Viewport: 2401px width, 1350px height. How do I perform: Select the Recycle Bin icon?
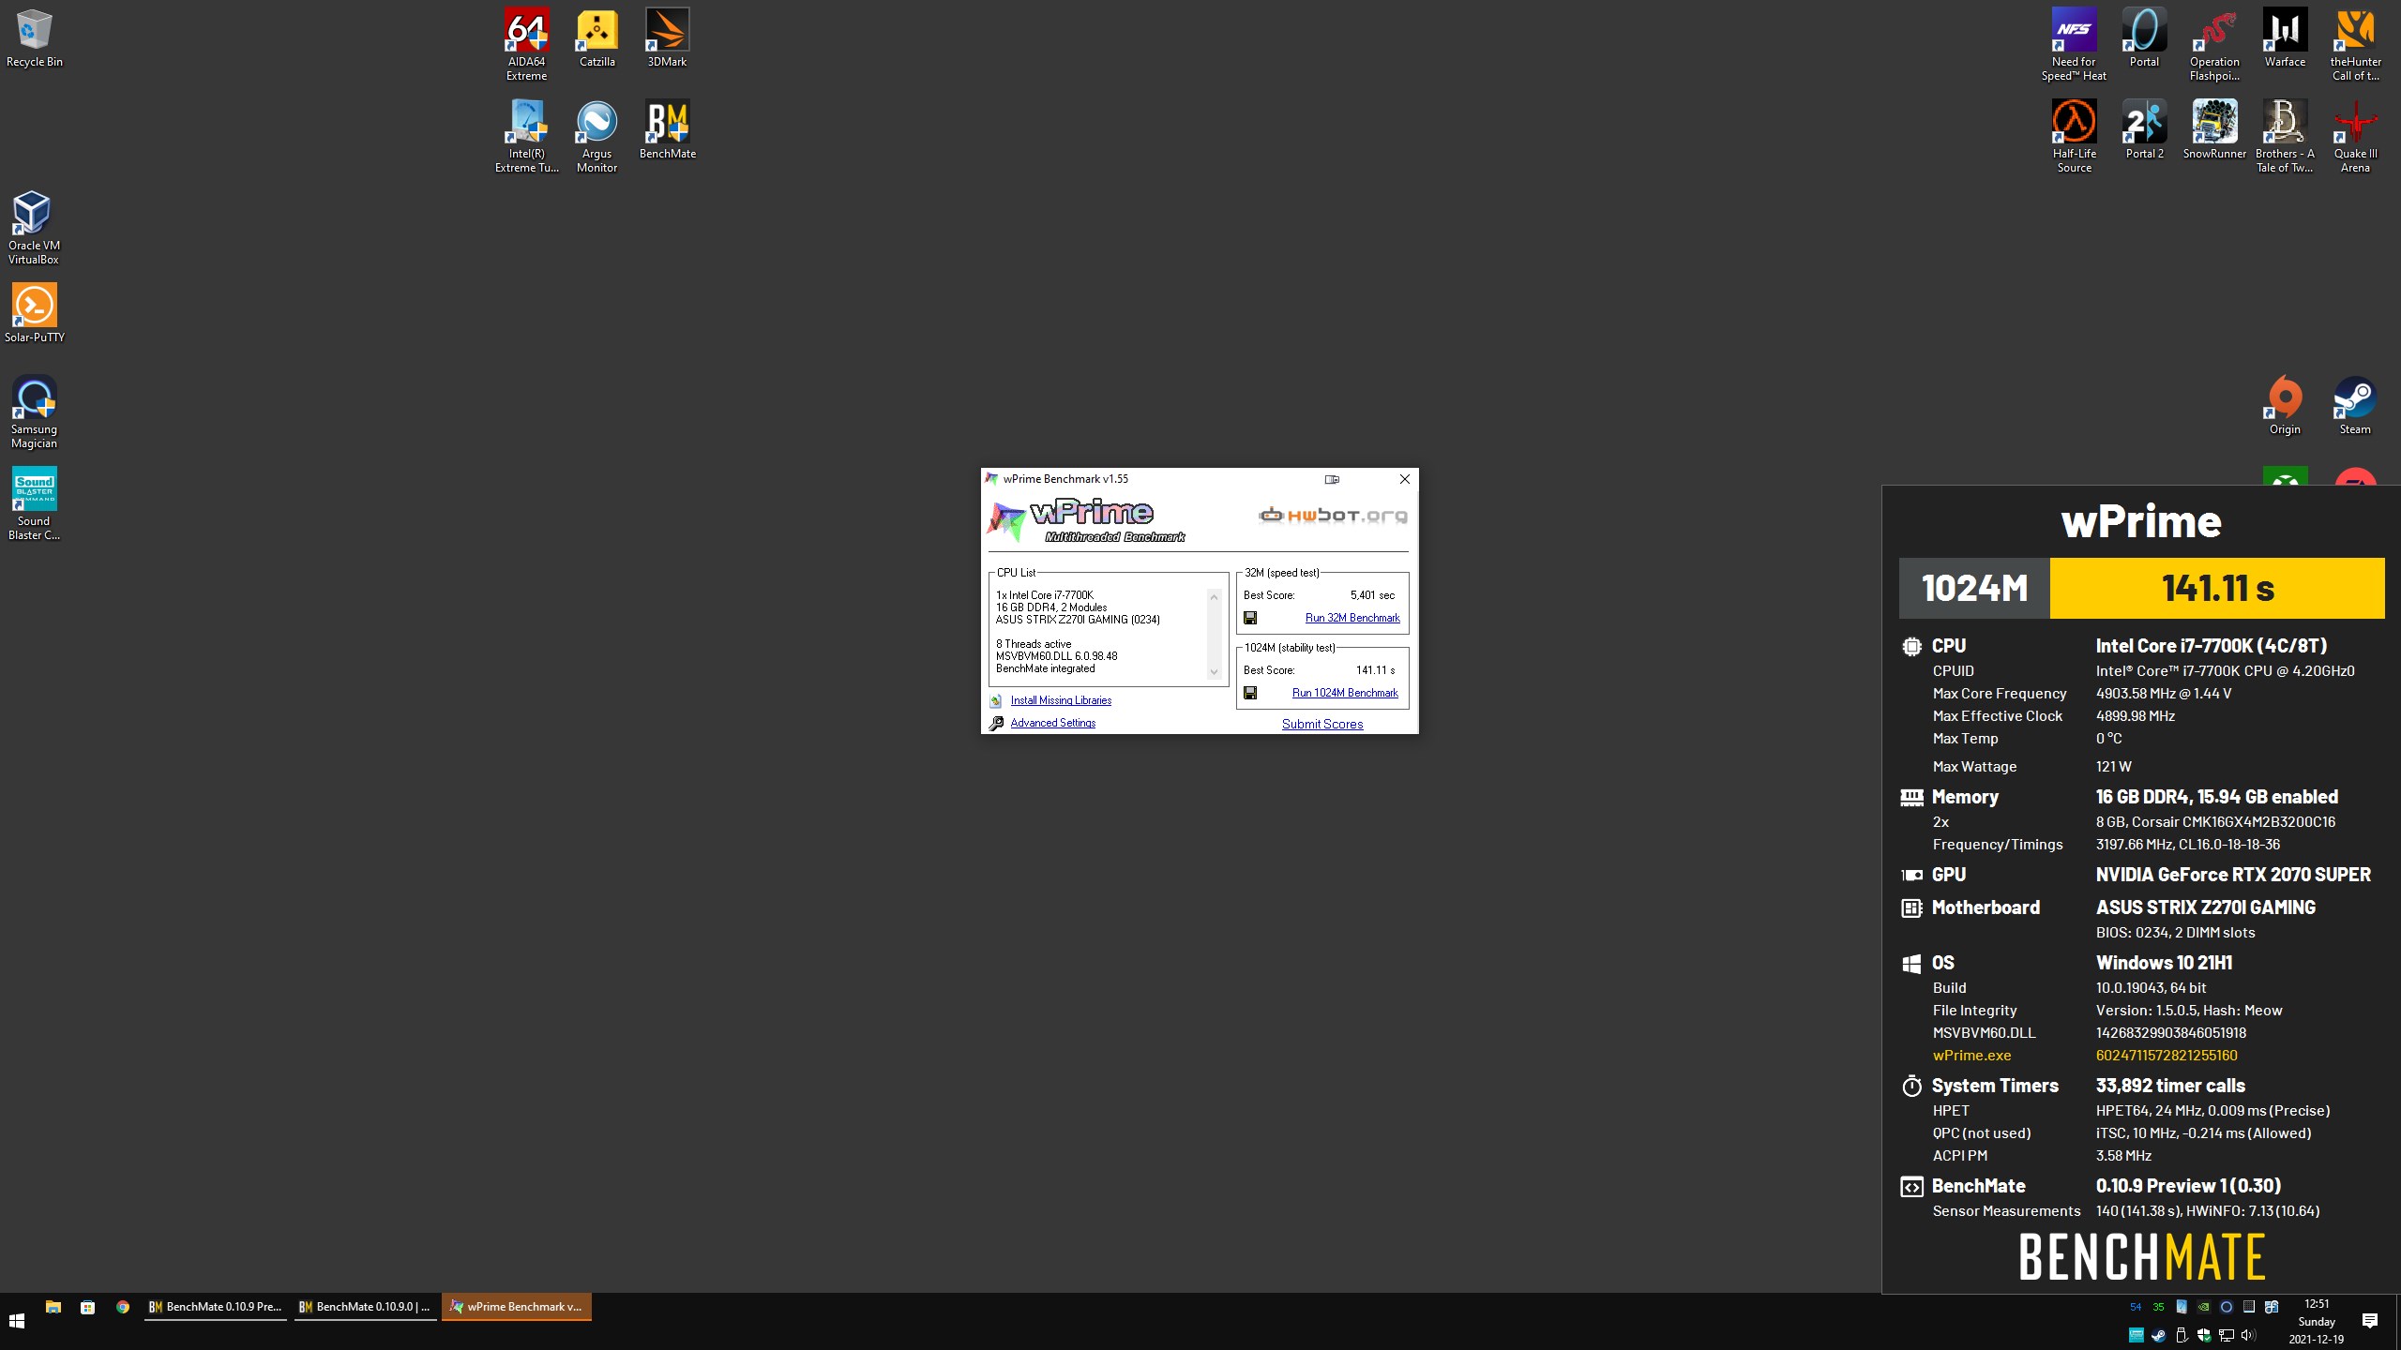coord(34,37)
